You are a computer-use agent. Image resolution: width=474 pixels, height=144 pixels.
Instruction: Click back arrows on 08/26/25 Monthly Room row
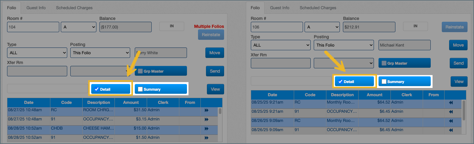coord(451,121)
